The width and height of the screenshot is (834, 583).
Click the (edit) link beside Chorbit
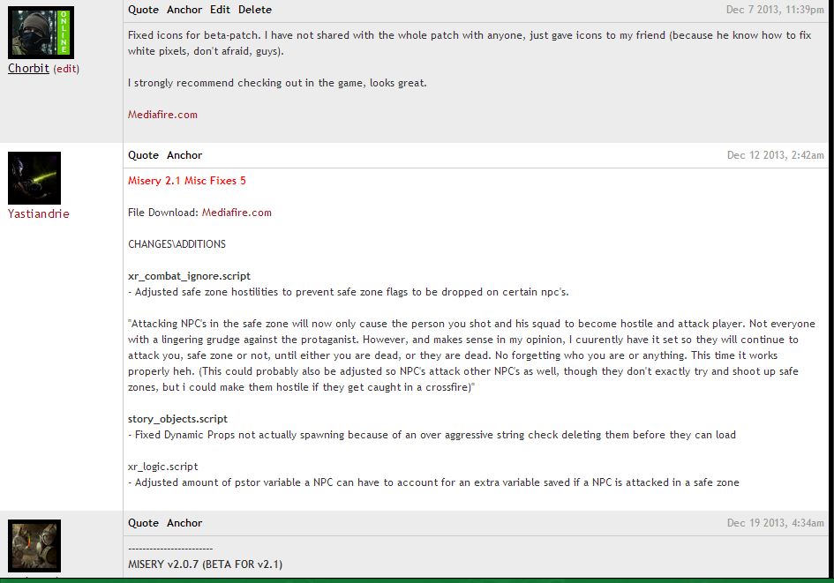click(x=66, y=69)
